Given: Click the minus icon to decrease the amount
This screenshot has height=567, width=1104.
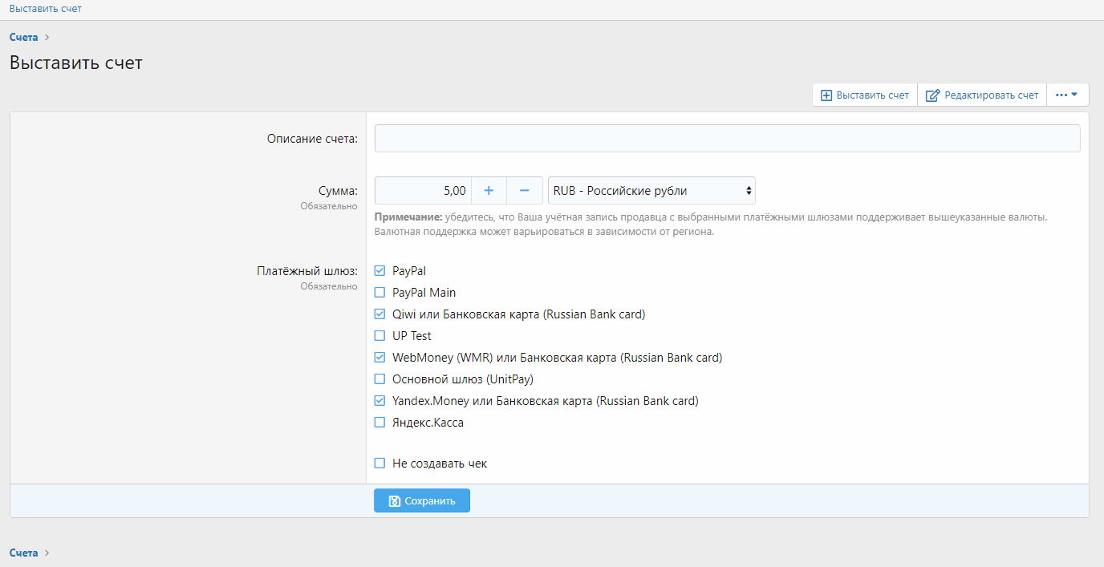Looking at the screenshot, I should pos(525,191).
